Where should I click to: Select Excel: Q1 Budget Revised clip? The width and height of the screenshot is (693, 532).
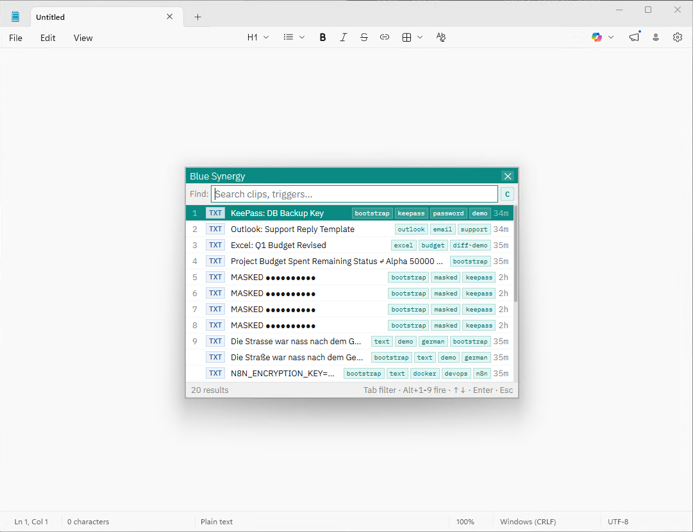(x=349, y=245)
